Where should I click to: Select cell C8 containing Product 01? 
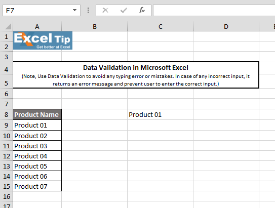(x=161, y=114)
